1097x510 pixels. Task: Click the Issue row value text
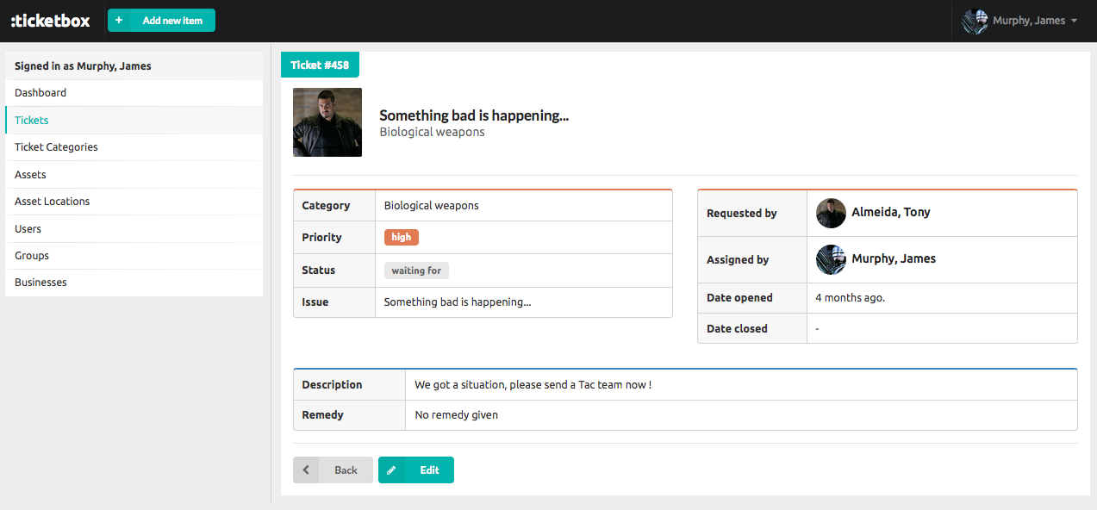point(458,302)
